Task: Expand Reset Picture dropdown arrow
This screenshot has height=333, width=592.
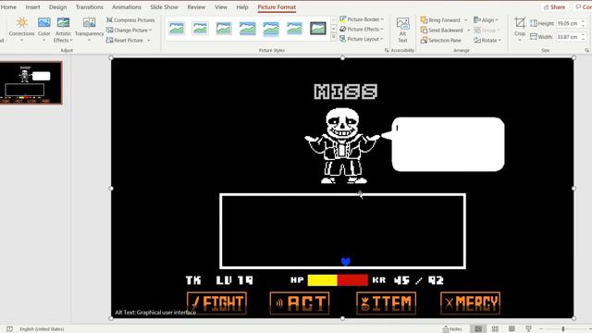Action: pos(149,41)
